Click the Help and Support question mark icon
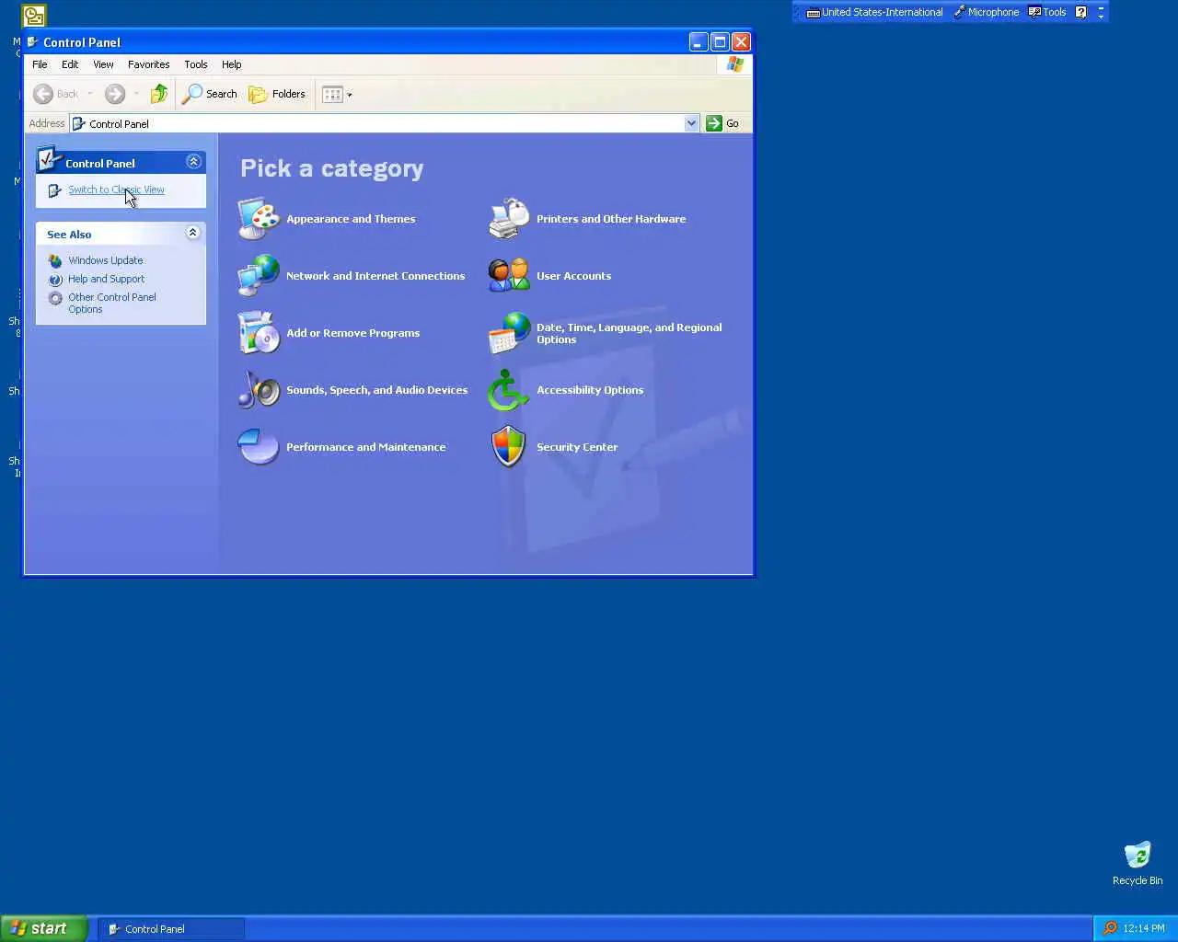 click(x=55, y=280)
